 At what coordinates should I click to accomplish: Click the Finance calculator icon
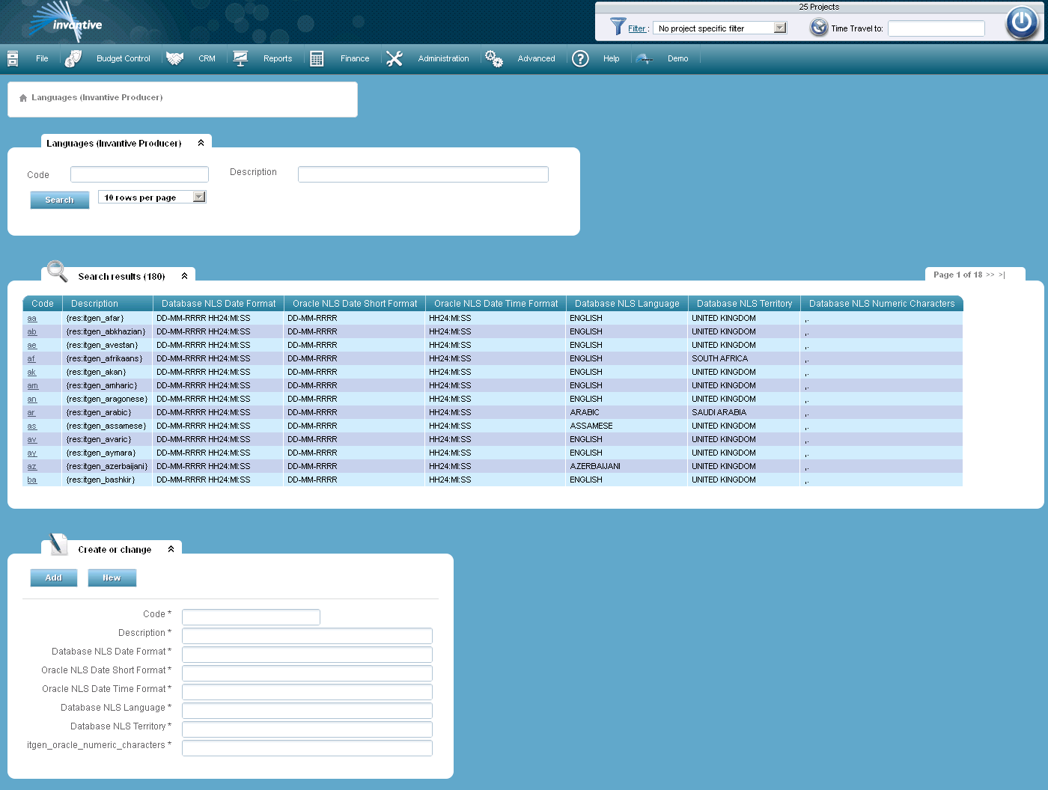(317, 58)
